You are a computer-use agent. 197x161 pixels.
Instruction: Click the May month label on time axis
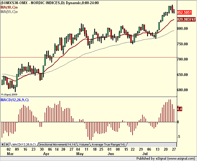[x=80, y=154]
